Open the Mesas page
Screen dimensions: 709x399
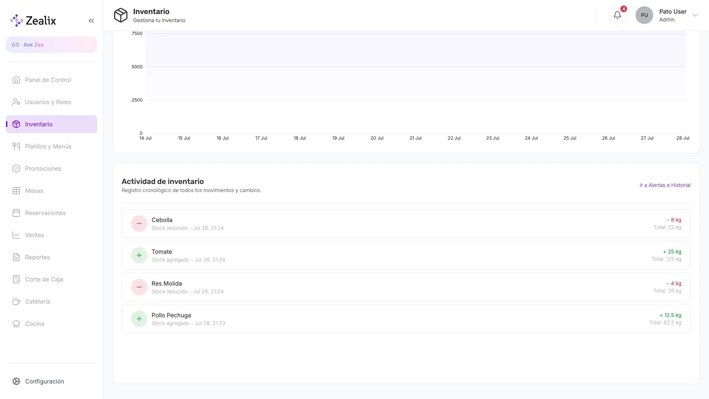coord(51,191)
